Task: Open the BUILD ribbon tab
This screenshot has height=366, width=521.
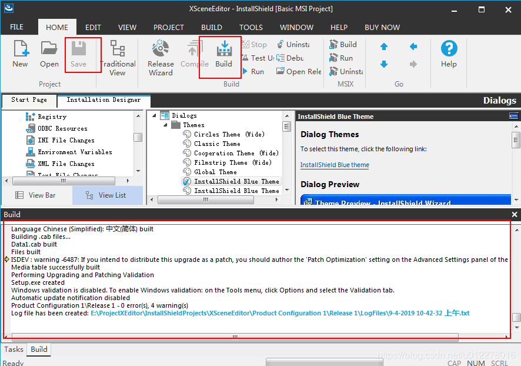Action: click(x=212, y=27)
